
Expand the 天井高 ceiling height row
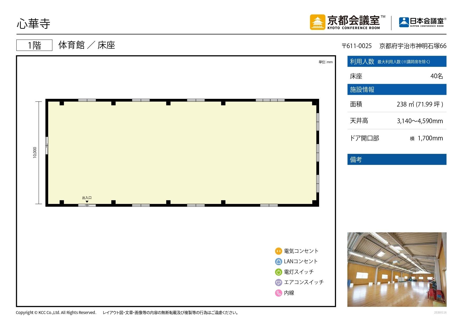pyautogui.click(x=396, y=121)
